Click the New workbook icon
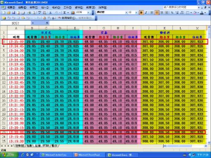211x158 pixels. coord(4,13)
